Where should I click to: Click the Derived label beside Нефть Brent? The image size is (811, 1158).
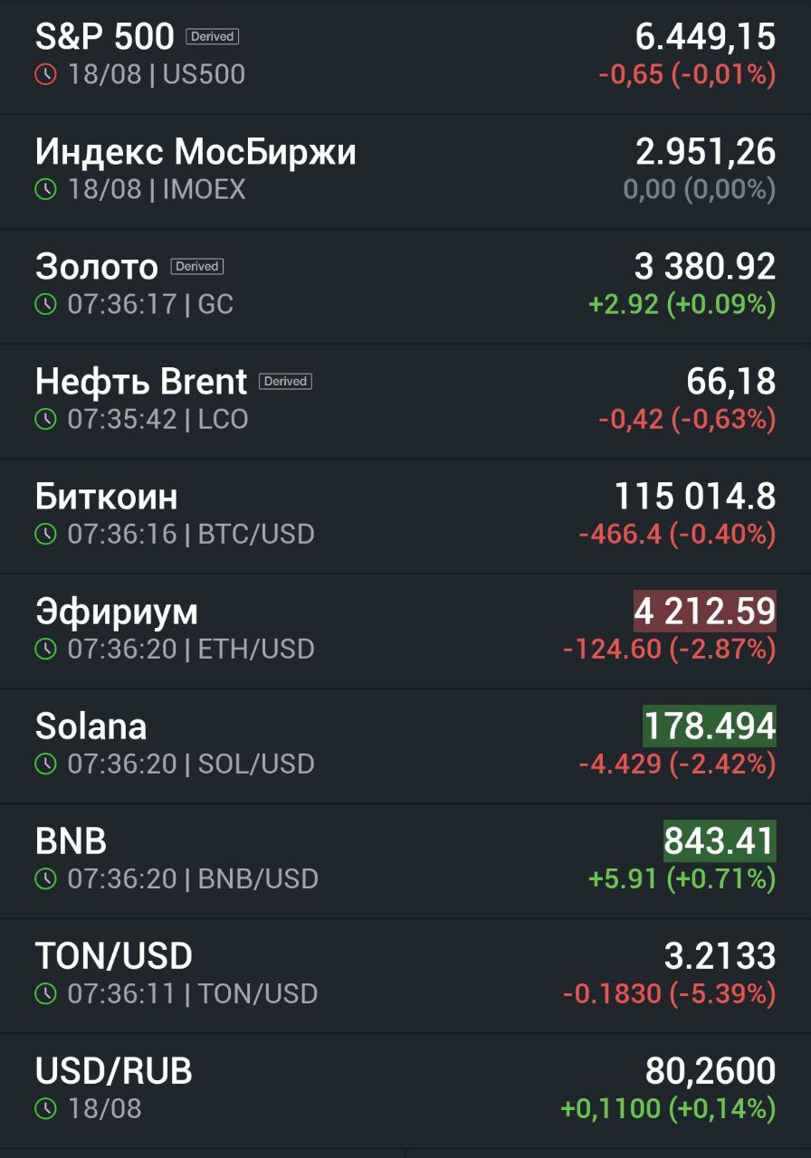click(285, 382)
